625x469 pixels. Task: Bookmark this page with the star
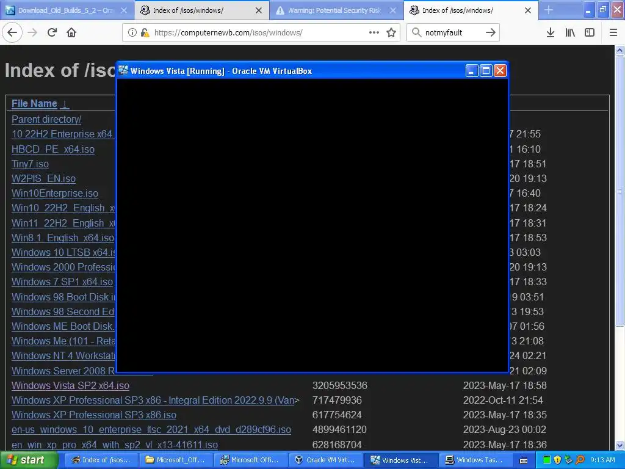coord(391,32)
